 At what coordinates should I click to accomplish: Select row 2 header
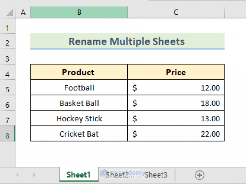click(x=7, y=42)
